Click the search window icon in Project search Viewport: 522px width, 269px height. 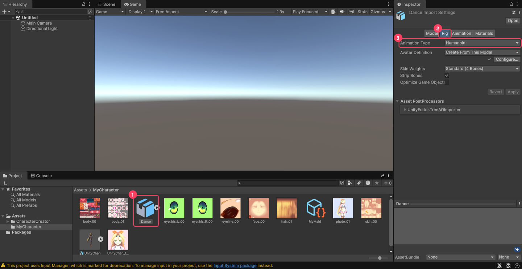[x=341, y=183]
